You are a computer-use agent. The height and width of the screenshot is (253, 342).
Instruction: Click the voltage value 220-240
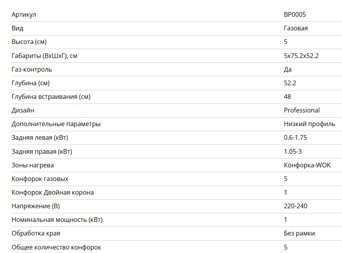pyautogui.click(x=296, y=206)
